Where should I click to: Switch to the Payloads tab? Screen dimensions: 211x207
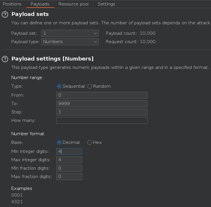(x=40, y=4)
